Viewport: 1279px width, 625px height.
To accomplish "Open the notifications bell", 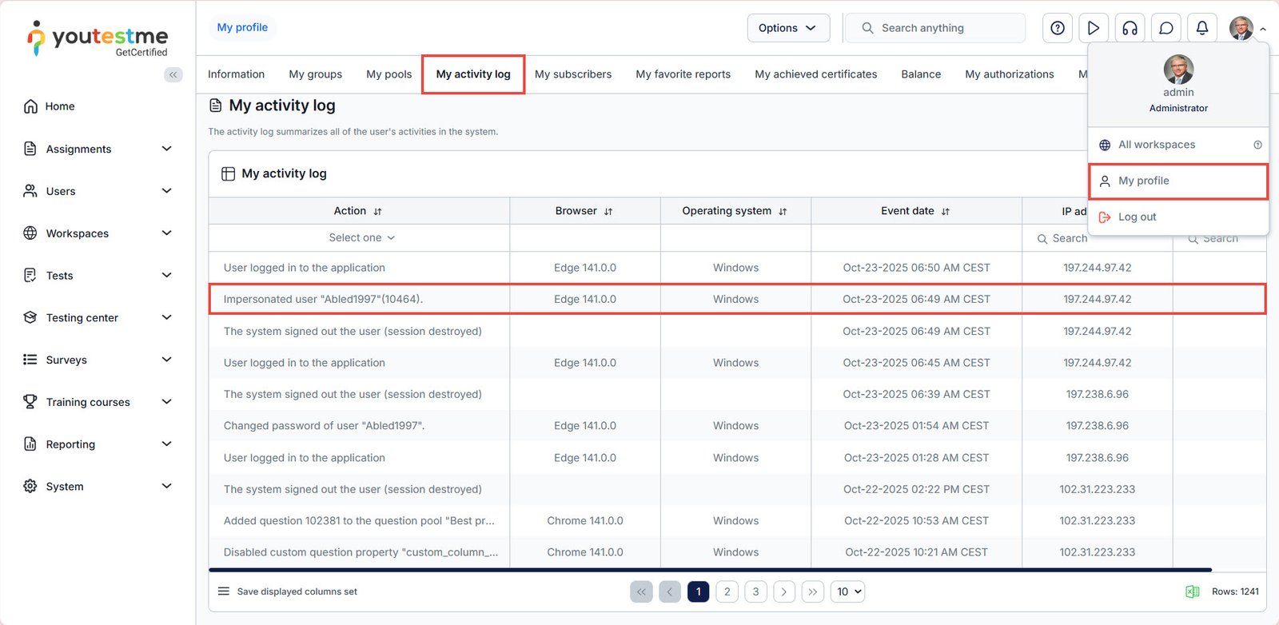I will 1202,28.
